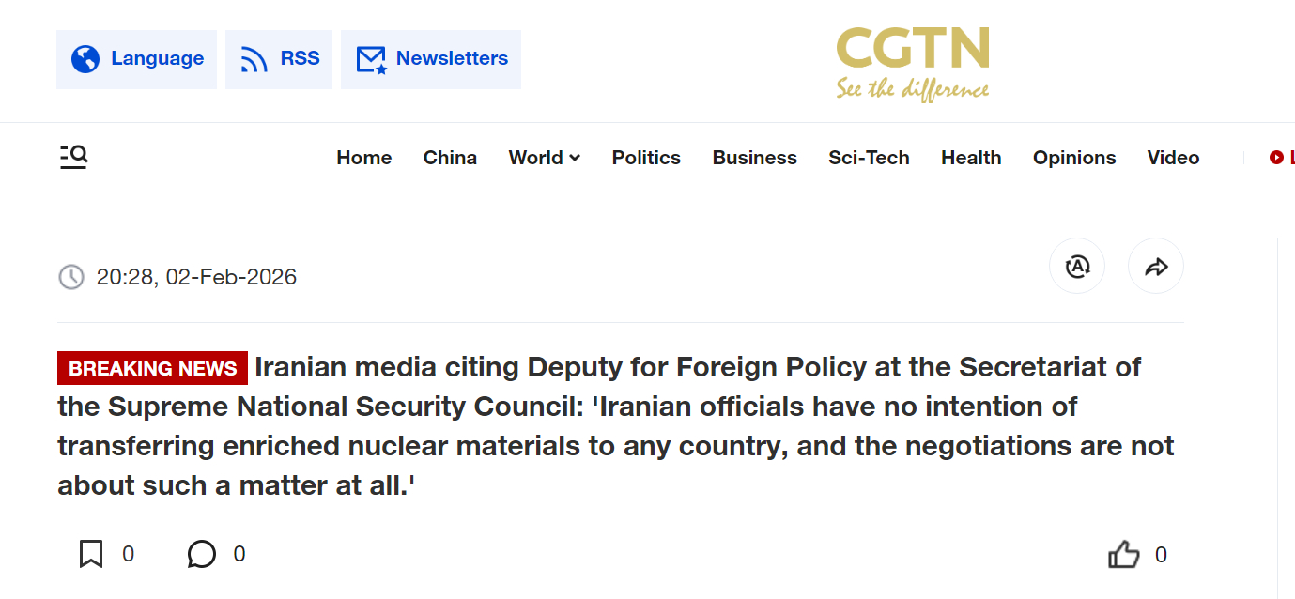Click the clock icon beside the timestamp
This screenshot has height=599, width=1295.
pos(71,276)
